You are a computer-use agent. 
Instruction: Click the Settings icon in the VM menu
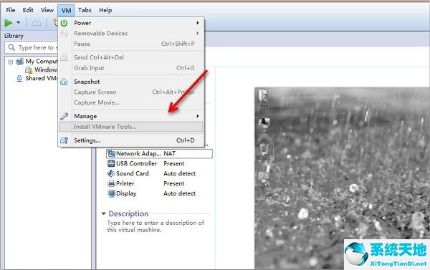coord(64,140)
